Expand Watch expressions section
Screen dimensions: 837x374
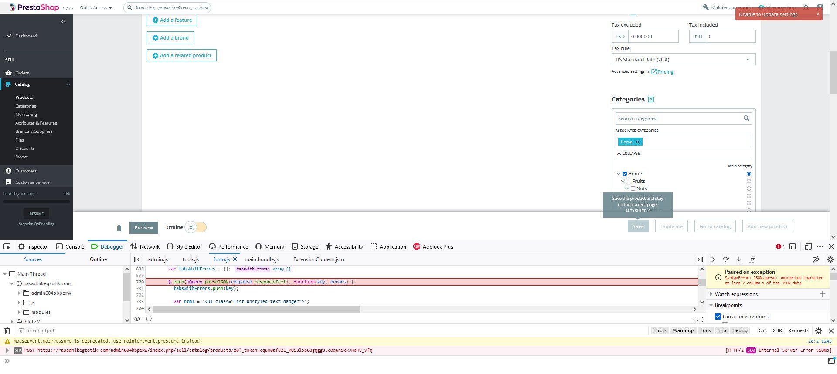(711, 294)
